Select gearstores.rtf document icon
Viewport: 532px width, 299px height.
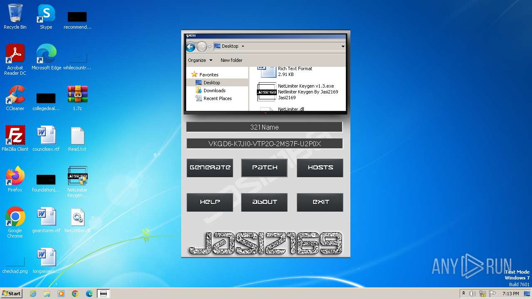[x=46, y=220]
